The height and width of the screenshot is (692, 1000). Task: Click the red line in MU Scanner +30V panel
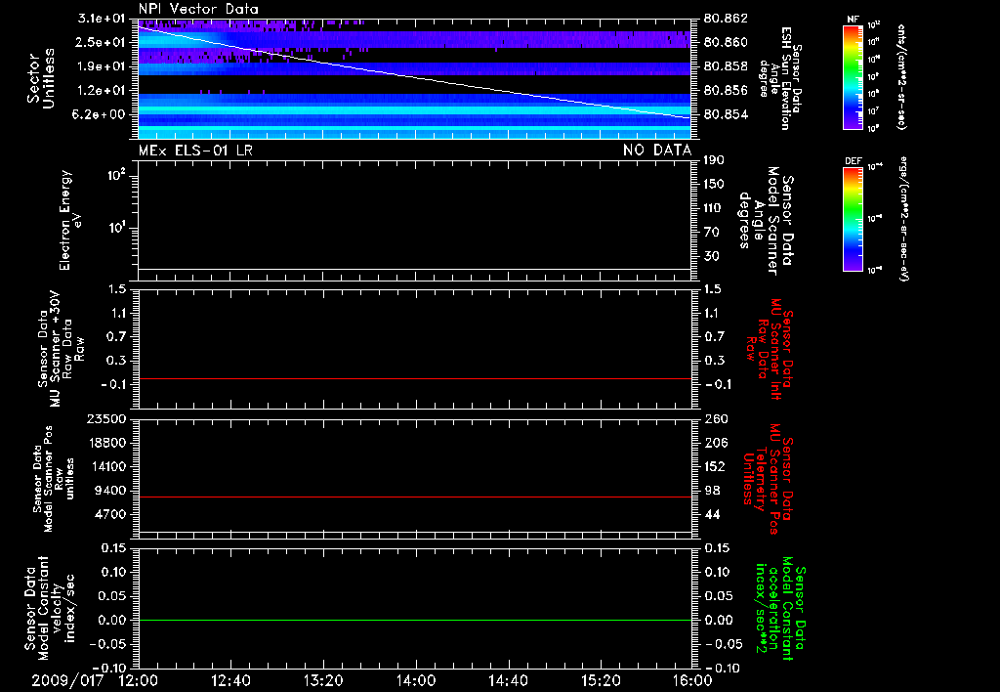[x=414, y=378]
